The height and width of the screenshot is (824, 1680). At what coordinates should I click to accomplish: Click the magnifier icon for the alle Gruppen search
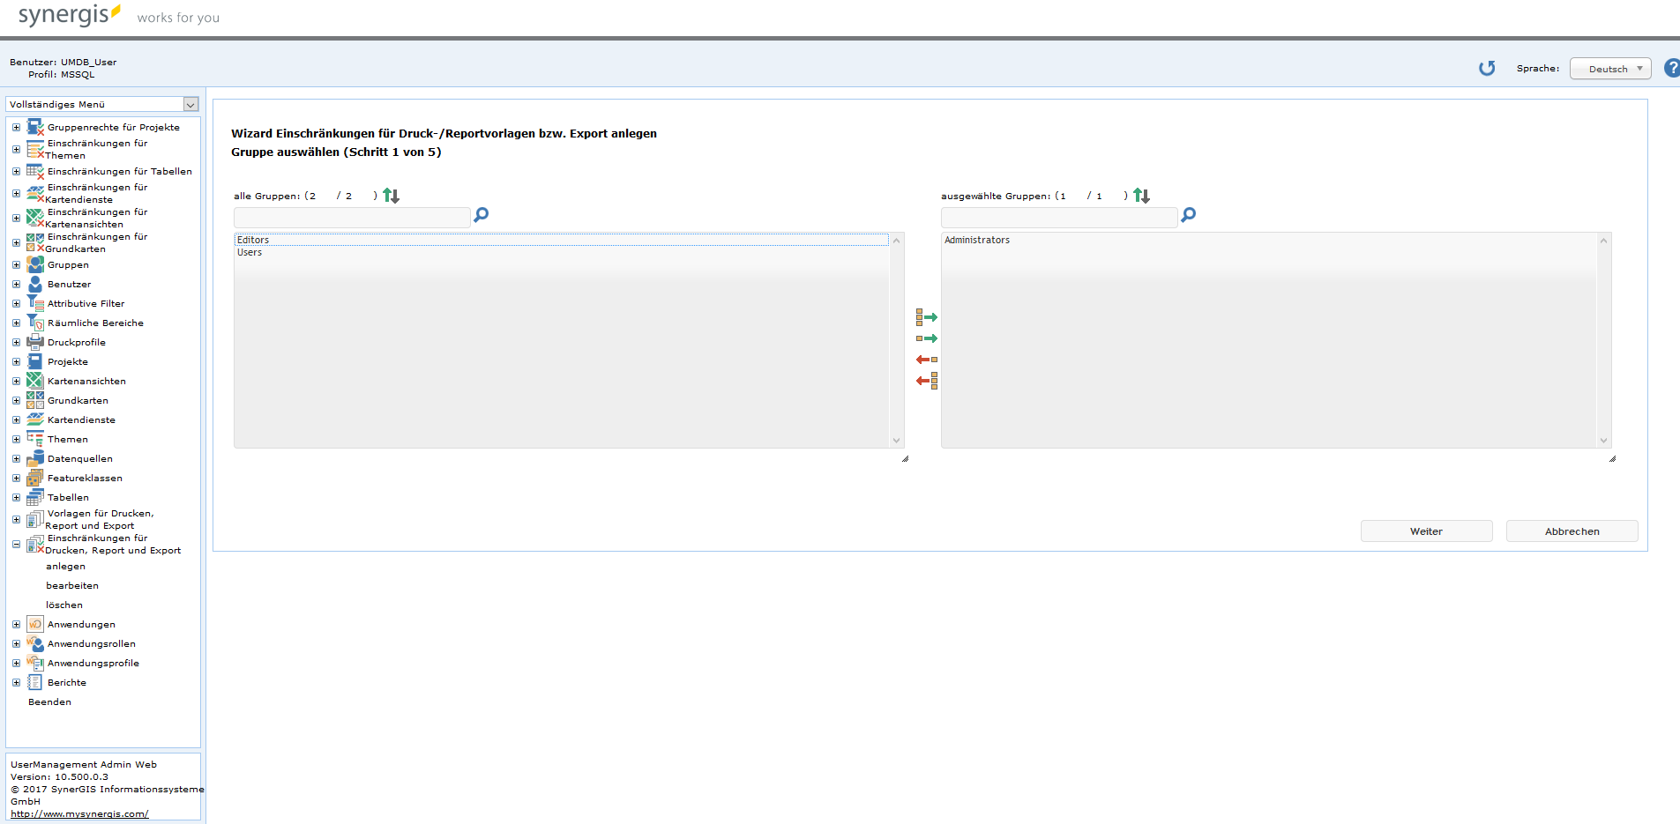(482, 215)
